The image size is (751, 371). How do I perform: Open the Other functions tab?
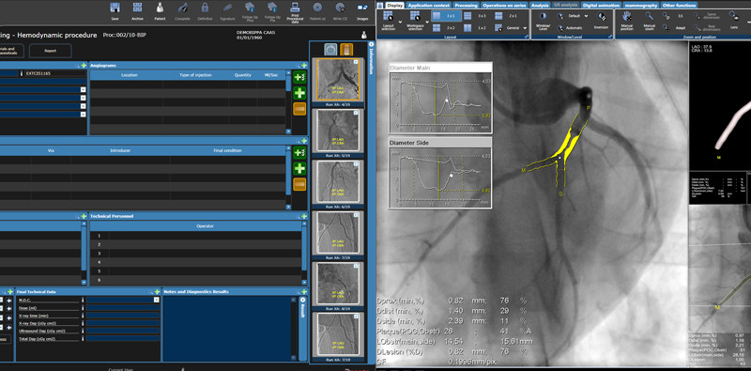679,5
